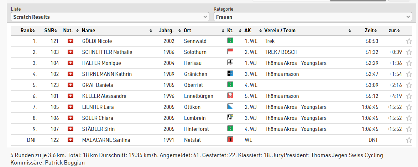Star MALACARNE Santina DNF entry
The width and height of the screenshot is (418, 167).
point(409,140)
